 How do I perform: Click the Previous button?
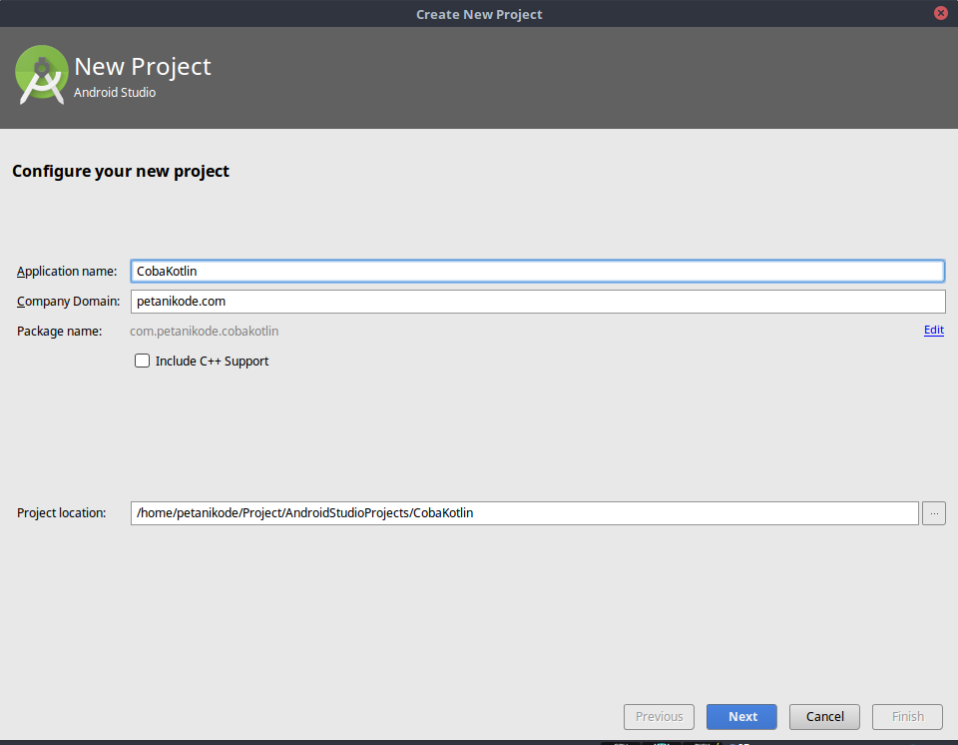(x=659, y=716)
